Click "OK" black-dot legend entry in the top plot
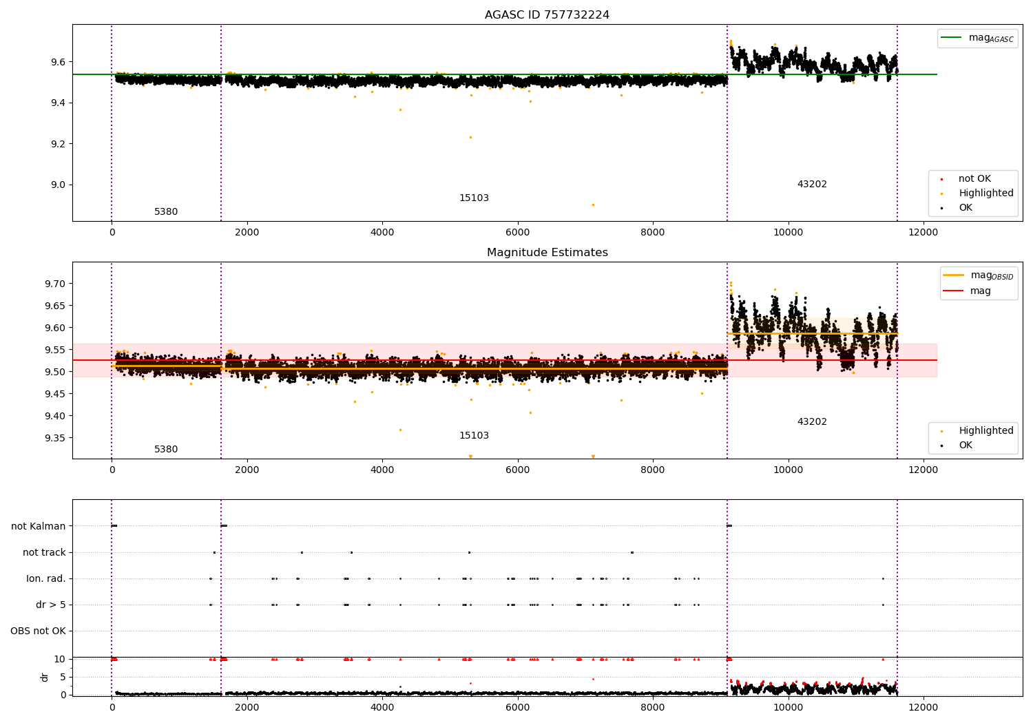 (x=957, y=208)
